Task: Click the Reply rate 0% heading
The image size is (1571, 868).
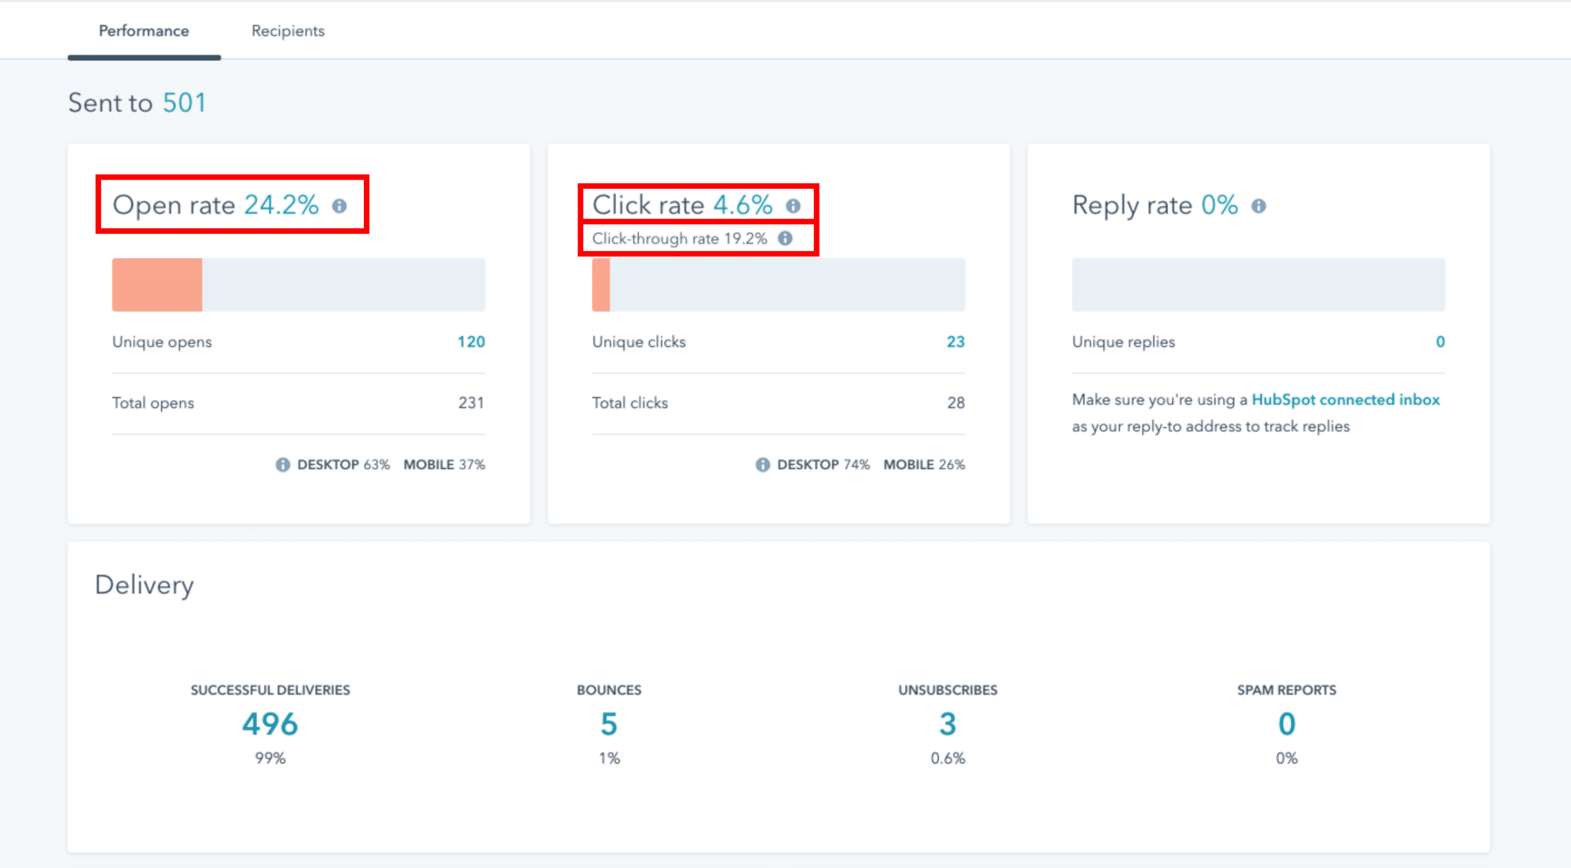Action: (x=1155, y=205)
